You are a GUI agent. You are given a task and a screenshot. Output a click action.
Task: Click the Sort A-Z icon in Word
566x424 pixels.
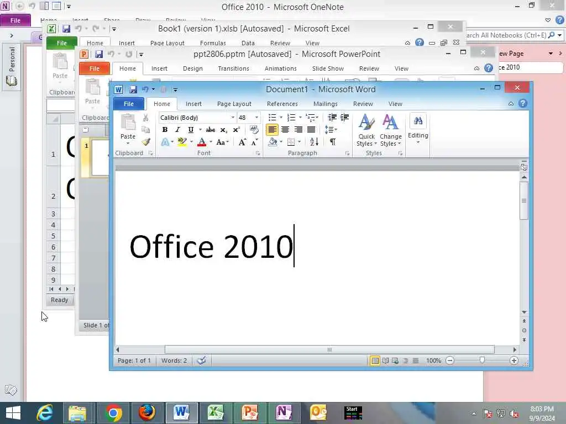[x=314, y=142]
